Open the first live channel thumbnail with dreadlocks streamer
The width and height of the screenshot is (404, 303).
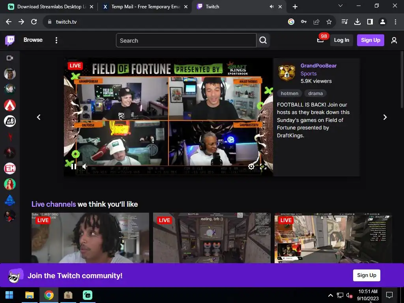(90, 238)
